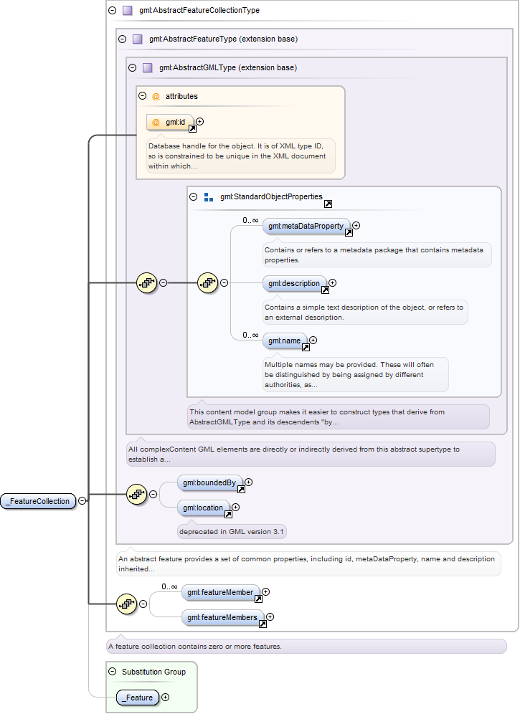Click 'All complexContent GML elements' annotation

point(311,454)
